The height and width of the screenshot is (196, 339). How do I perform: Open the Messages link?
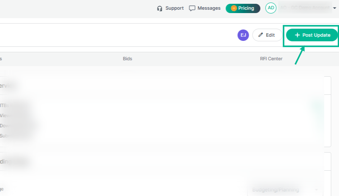pyautogui.click(x=205, y=8)
